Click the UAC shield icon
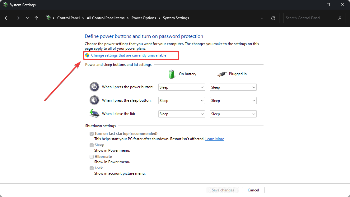The width and height of the screenshot is (350, 197). (x=87, y=55)
